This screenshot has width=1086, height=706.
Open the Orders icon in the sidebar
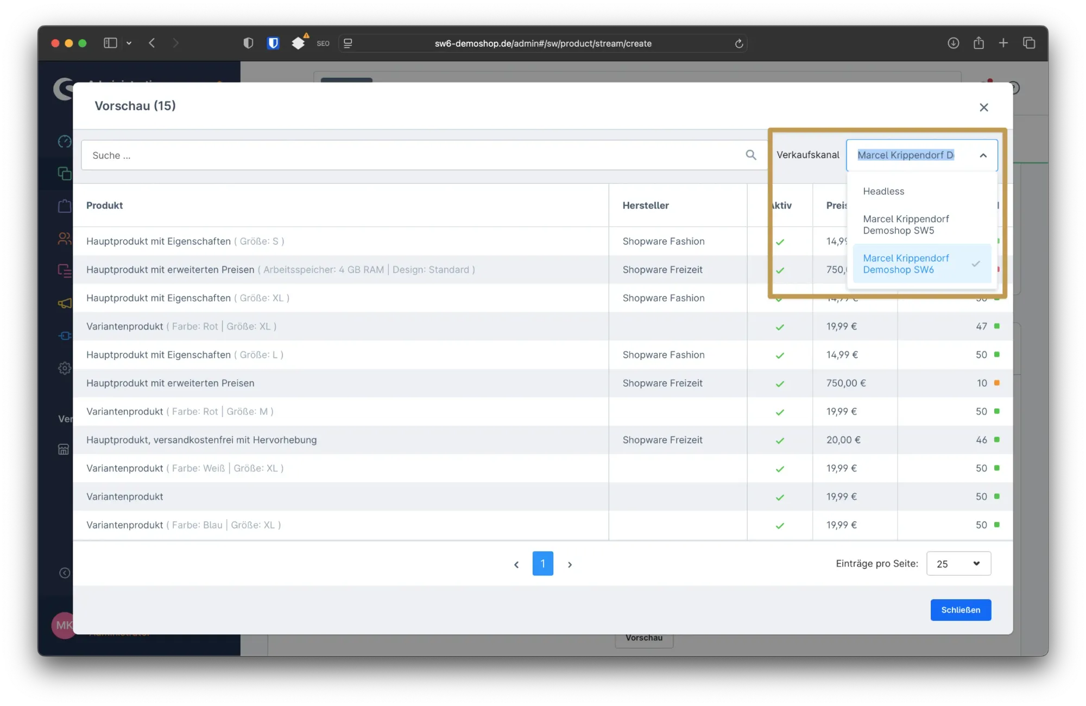coord(64,206)
